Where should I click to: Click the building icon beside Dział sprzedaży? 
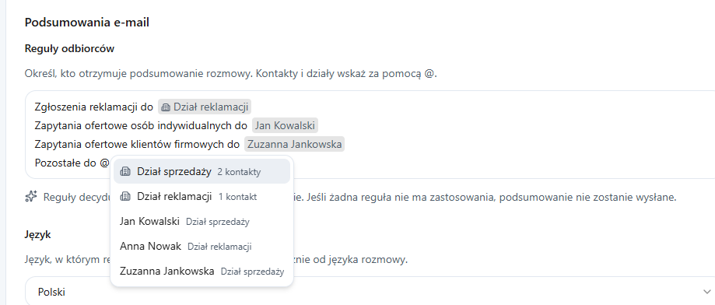click(125, 172)
